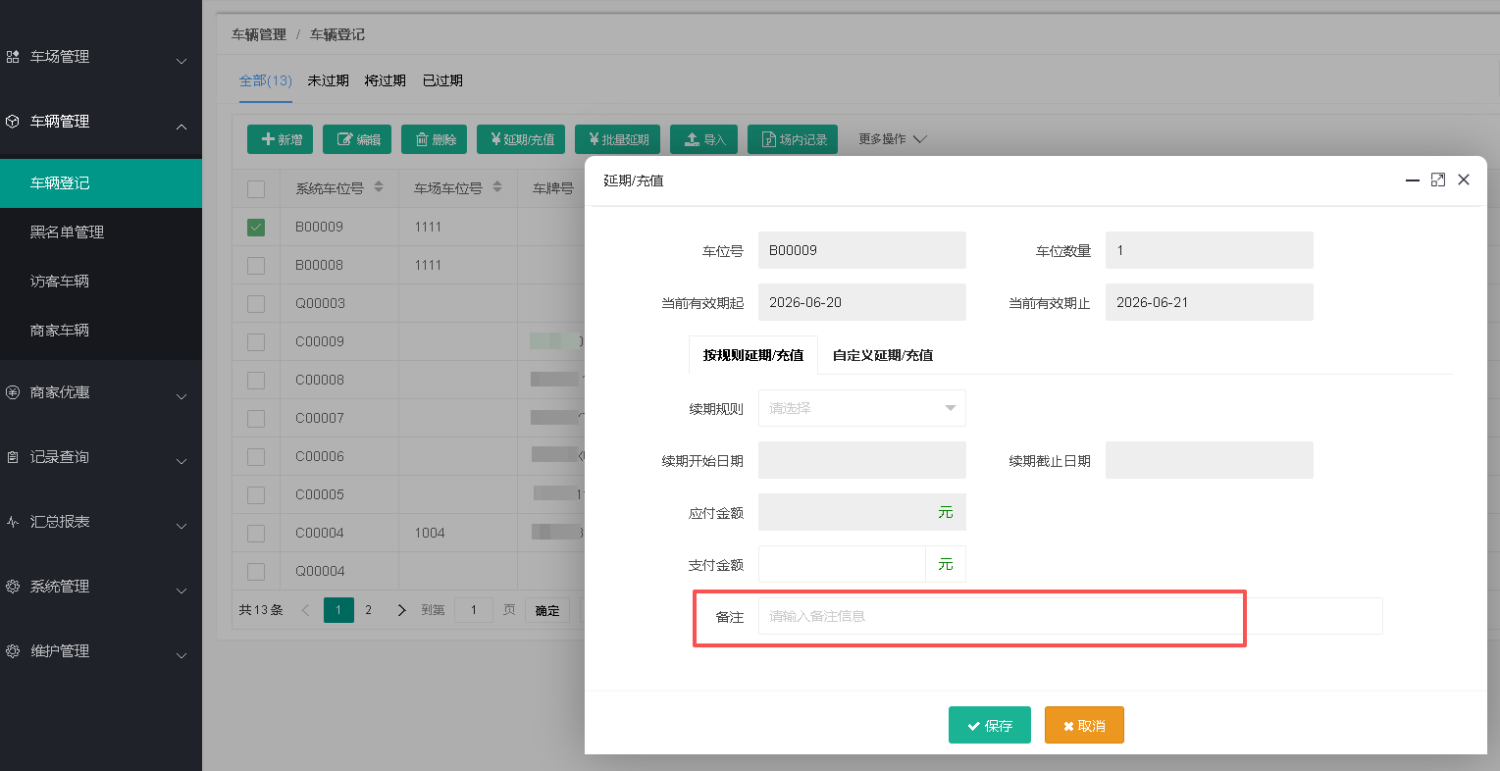Go to the next page arrow
Viewport: 1500px width, 771px height.
(x=401, y=610)
